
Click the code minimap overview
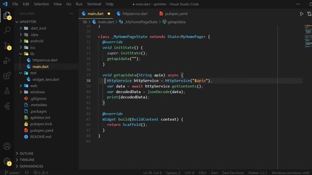coord(308,35)
